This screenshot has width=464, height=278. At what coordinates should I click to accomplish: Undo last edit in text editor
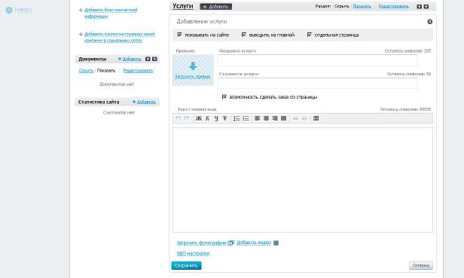pyautogui.click(x=178, y=118)
